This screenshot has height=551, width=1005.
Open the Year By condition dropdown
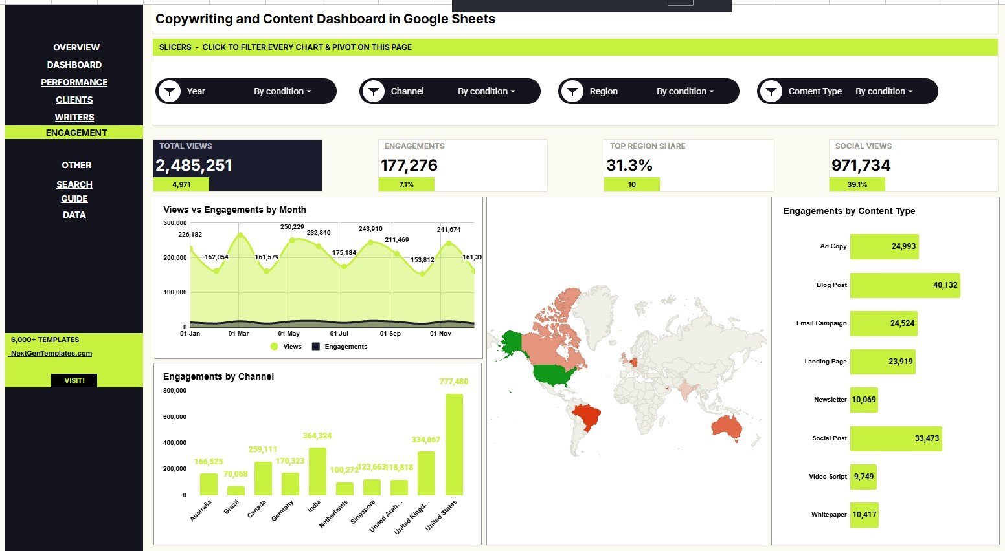click(282, 91)
